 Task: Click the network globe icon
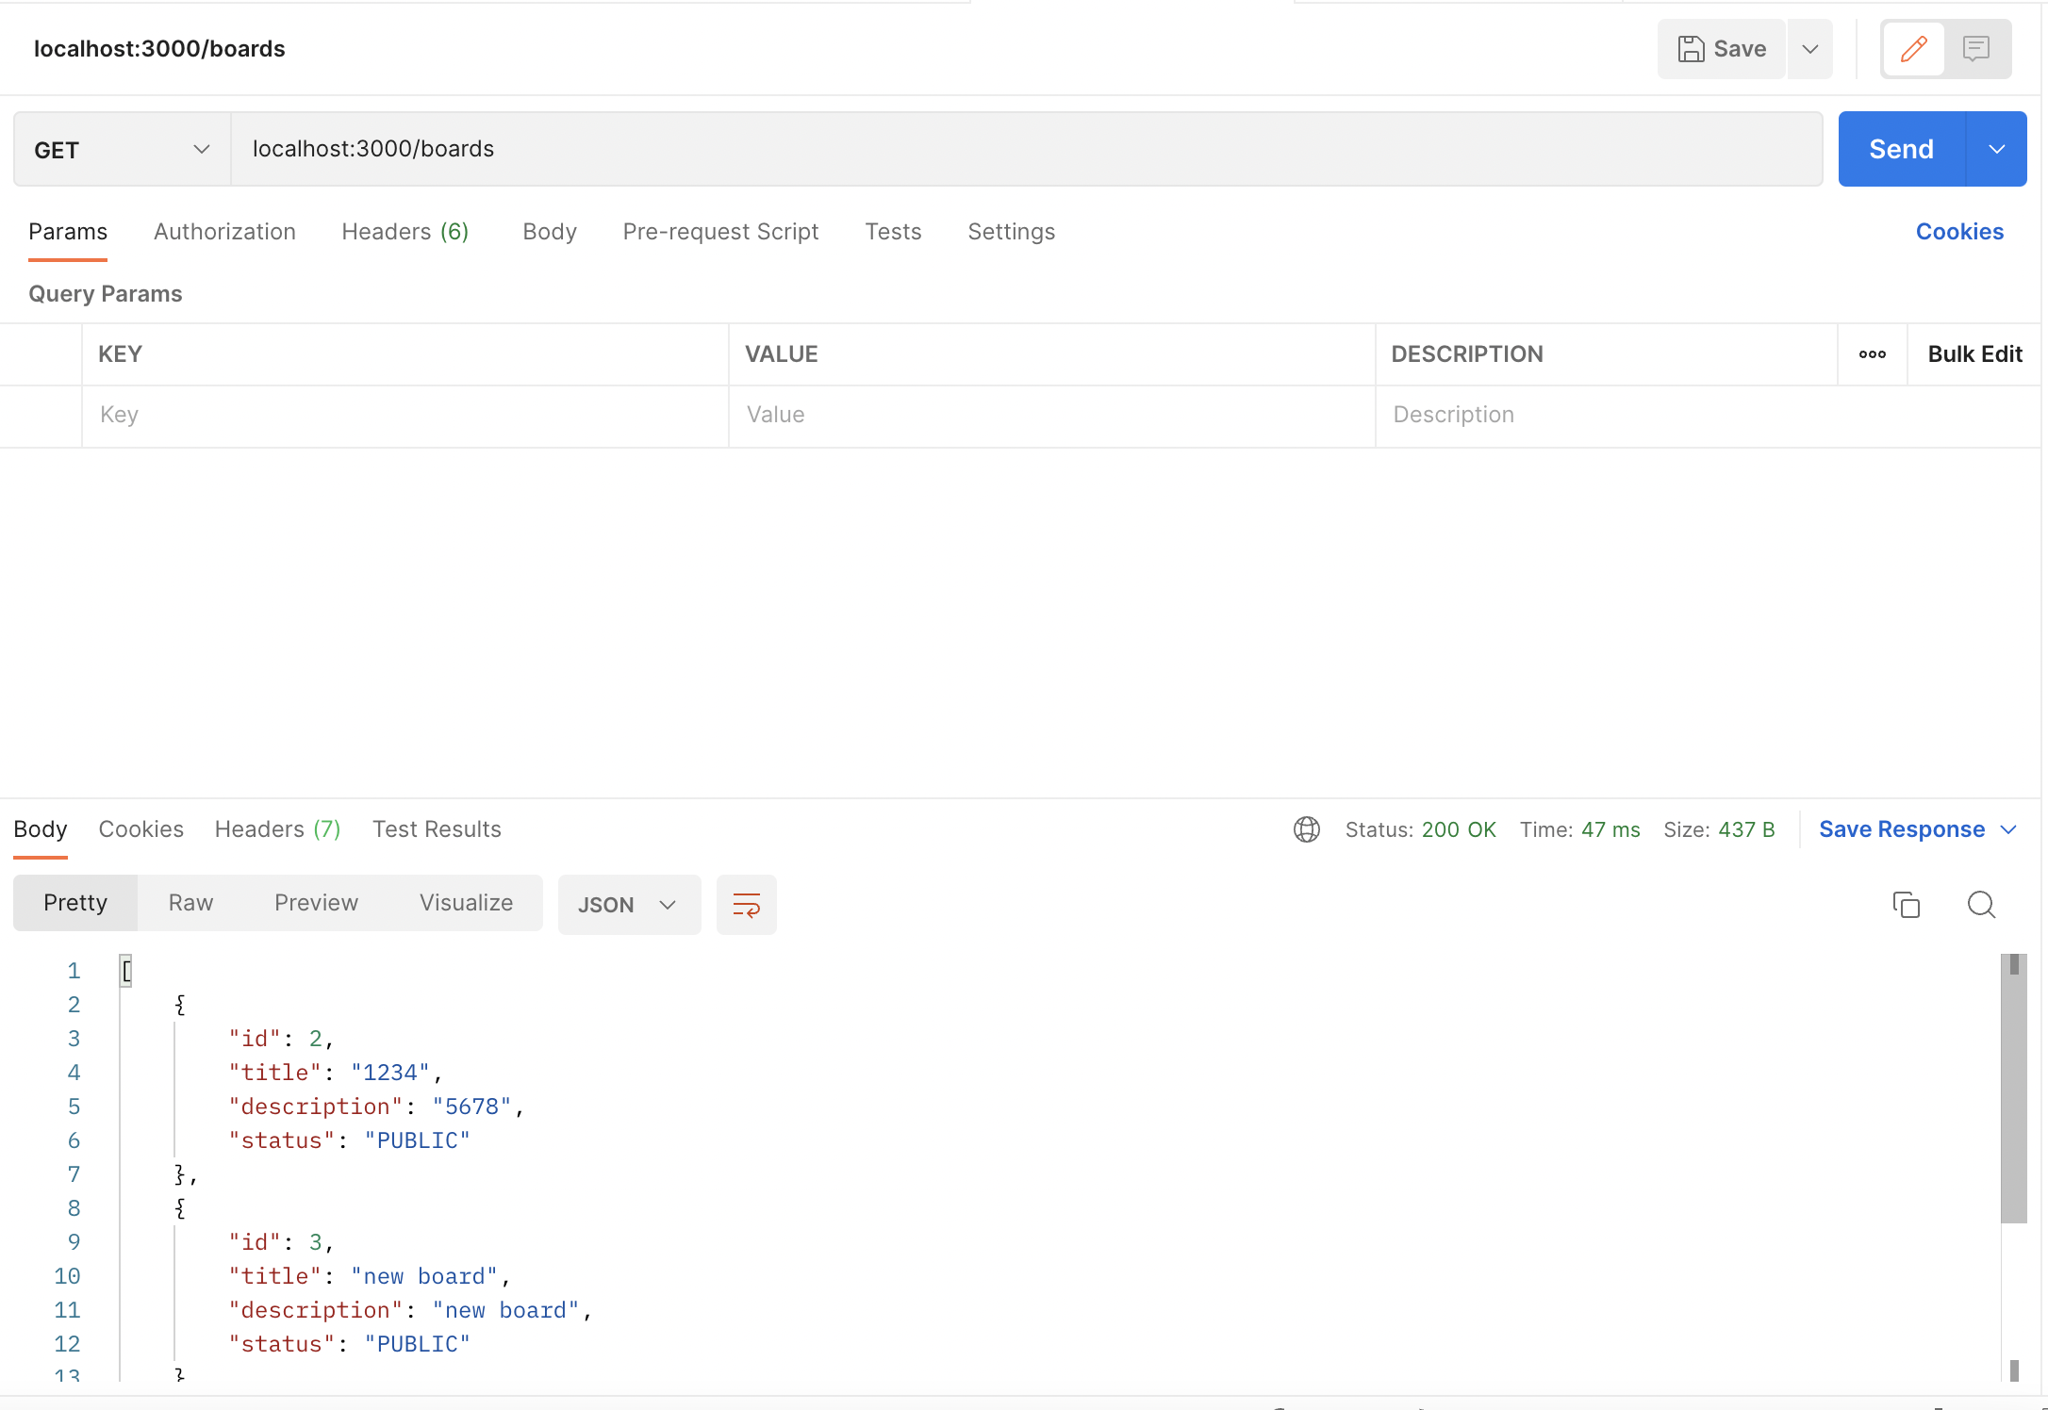pyautogui.click(x=1306, y=829)
